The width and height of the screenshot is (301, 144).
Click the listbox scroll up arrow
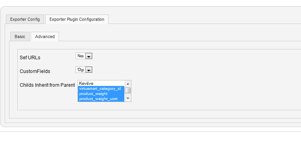click(128, 84)
